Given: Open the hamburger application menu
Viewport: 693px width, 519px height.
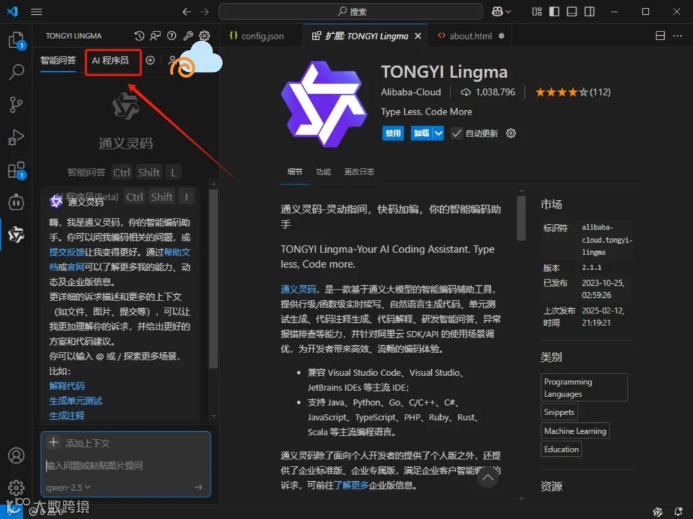Looking at the screenshot, I should [x=37, y=12].
